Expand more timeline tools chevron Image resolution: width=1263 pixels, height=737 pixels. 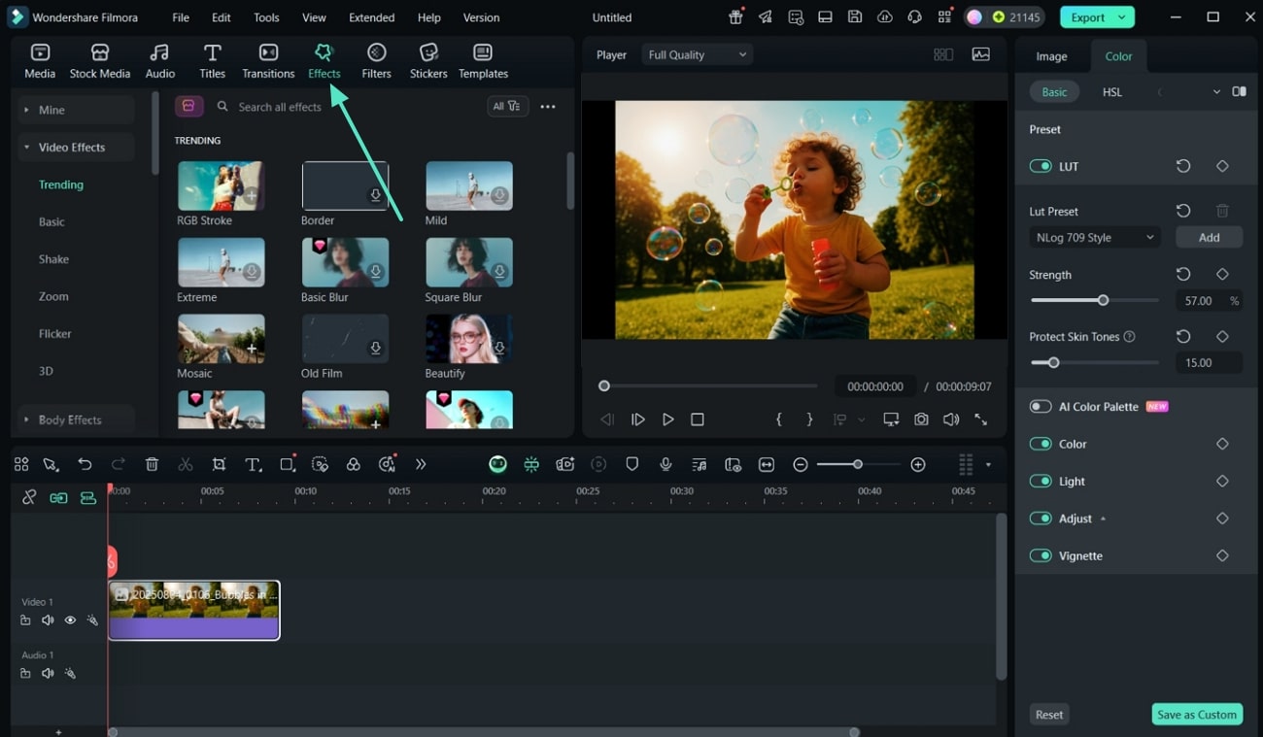click(x=421, y=465)
